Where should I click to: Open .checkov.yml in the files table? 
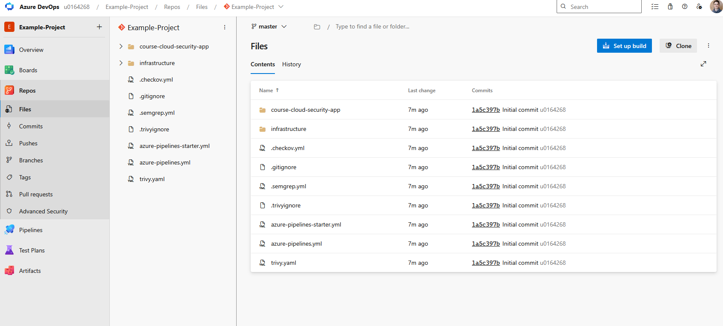(288, 148)
